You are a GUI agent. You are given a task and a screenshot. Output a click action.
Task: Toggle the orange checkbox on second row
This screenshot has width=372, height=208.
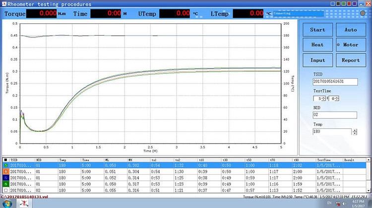(5, 172)
